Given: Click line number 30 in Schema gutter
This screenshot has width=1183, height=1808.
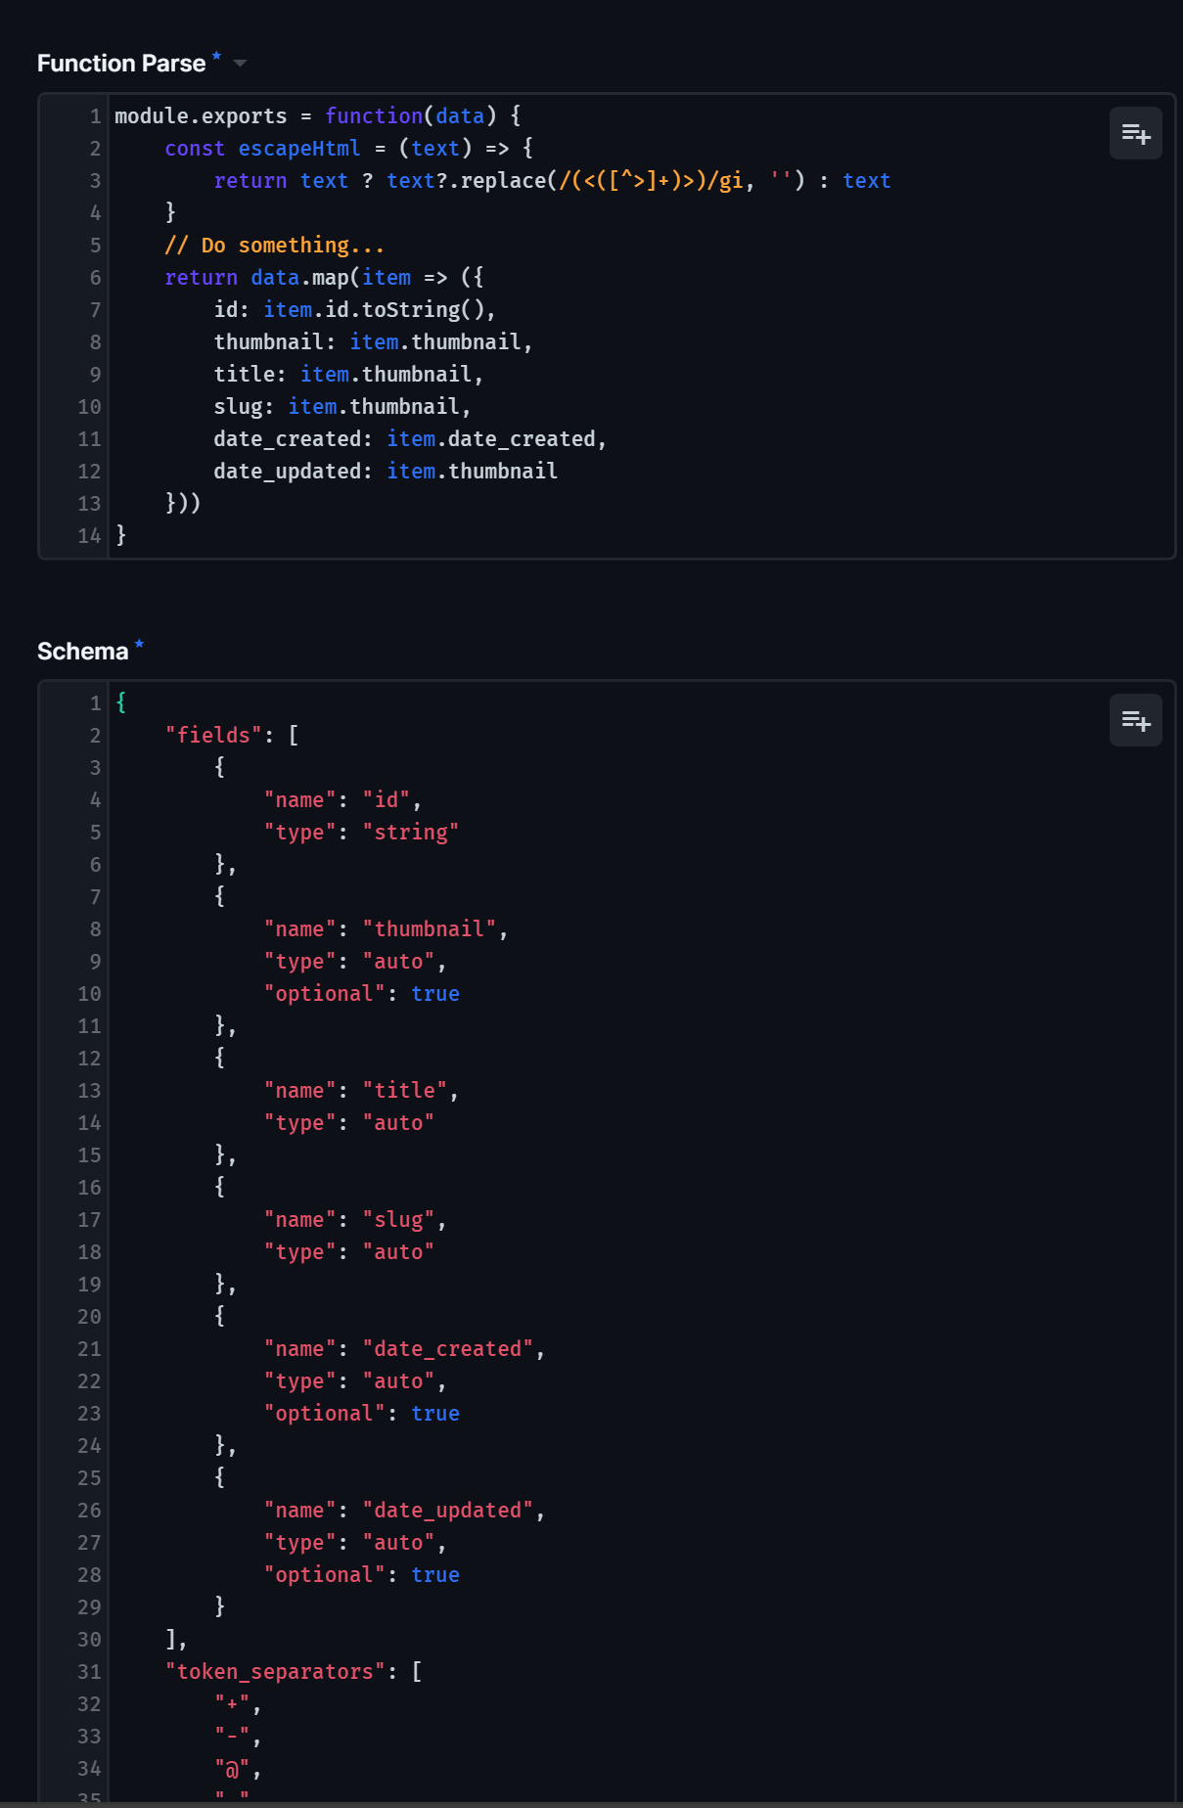Looking at the screenshot, I should click(89, 1640).
